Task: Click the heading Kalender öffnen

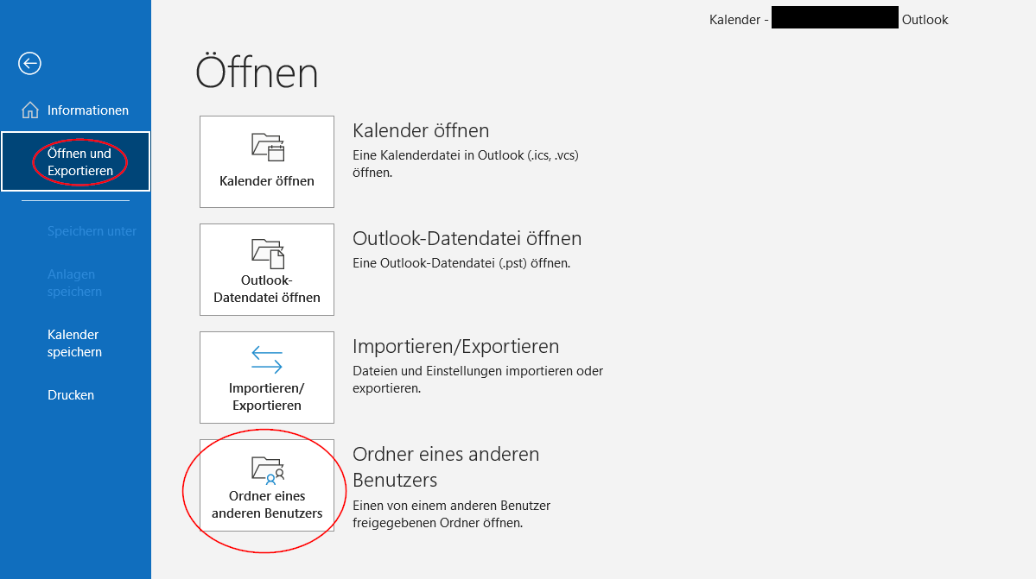Action: 422,130
